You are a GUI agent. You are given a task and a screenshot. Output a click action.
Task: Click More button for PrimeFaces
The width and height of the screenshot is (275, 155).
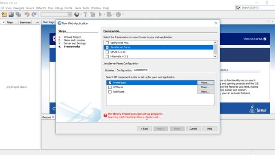point(205,83)
